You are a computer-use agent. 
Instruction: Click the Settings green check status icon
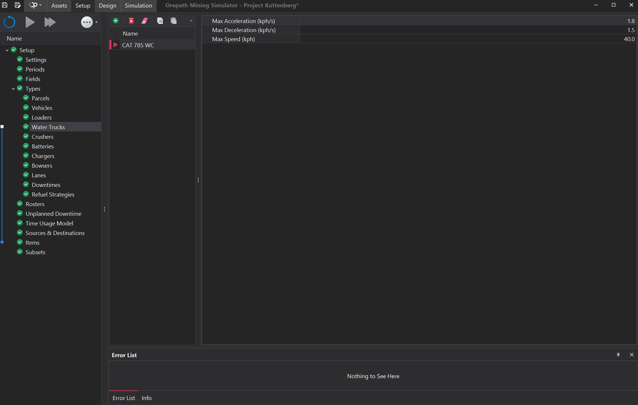(x=20, y=59)
